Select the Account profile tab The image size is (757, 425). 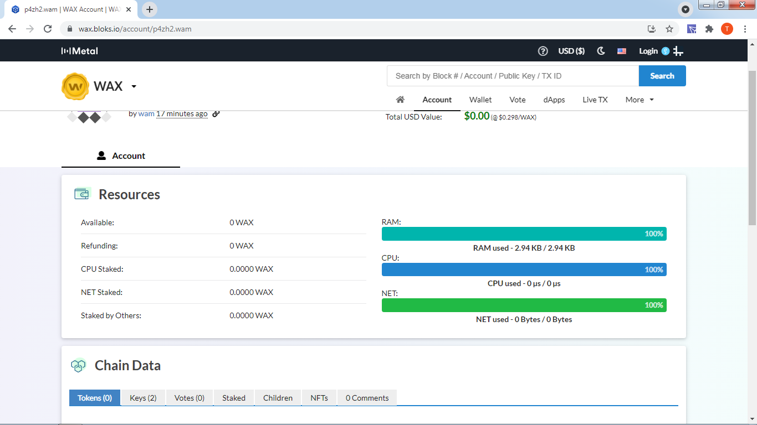(x=121, y=156)
